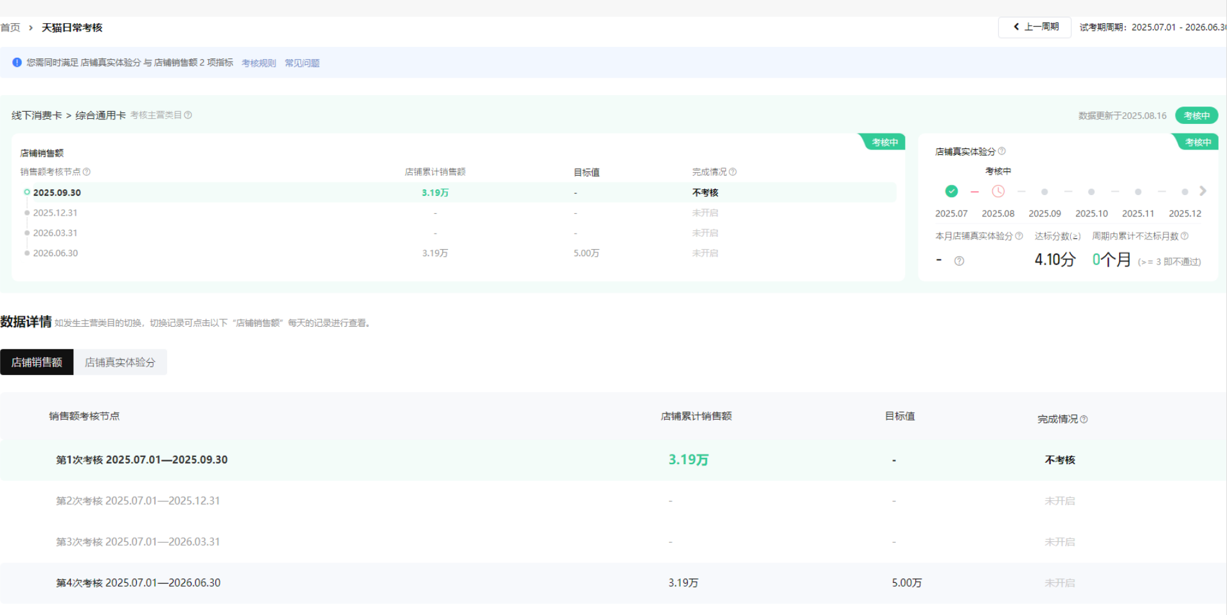The width and height of the screenshot is (1227, 615).
Task: Select the 2026.06.30 assessment node
Action: point(55,253)
